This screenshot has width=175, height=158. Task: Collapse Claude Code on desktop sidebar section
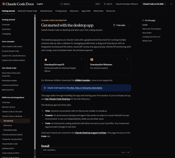(x=24, y=116)
